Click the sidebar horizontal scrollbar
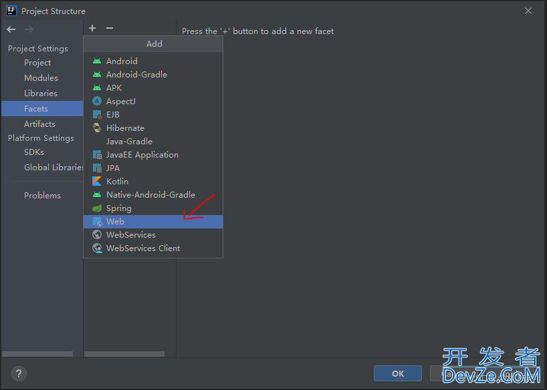The height and width of the screenshot is (390, 547). click(37, 354)
